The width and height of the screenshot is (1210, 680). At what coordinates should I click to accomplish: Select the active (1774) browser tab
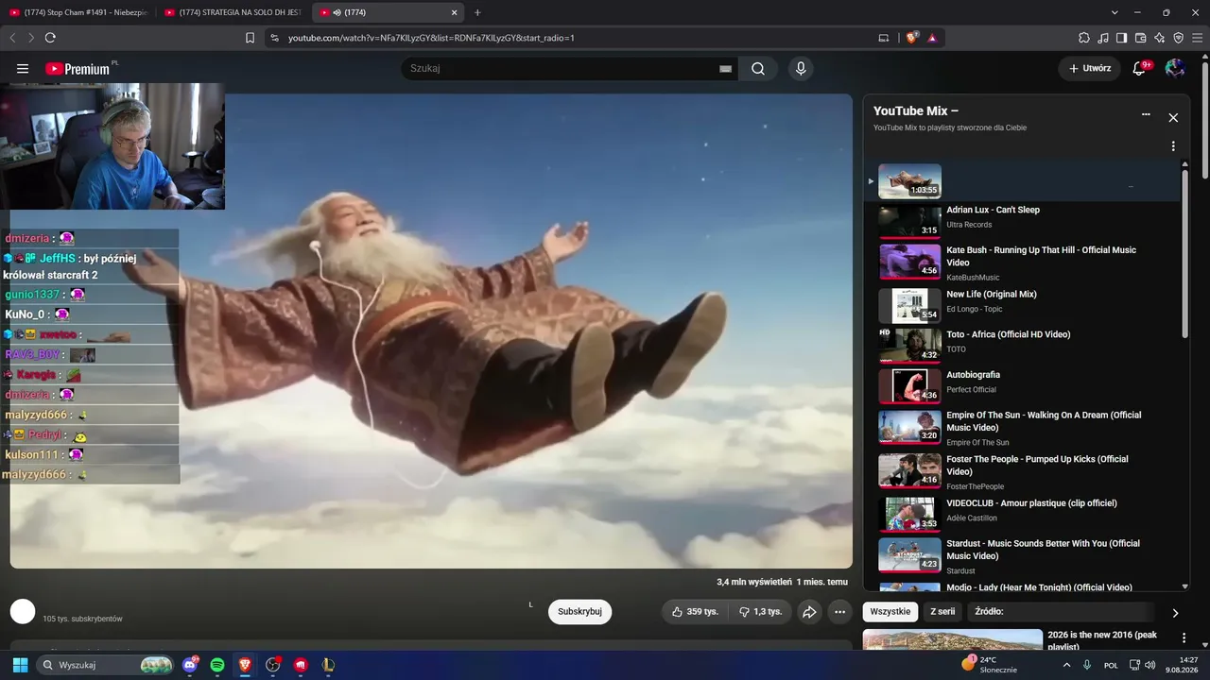click(x=388, y=12)
